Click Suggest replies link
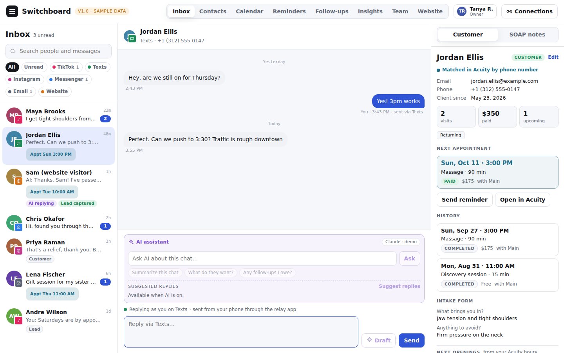The width and height of the screenshot is (564, 353). click(x=399, y=286)
